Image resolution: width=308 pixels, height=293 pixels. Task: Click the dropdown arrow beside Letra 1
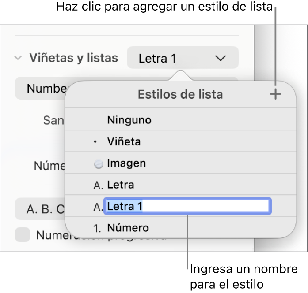click(x=220, y=58)
